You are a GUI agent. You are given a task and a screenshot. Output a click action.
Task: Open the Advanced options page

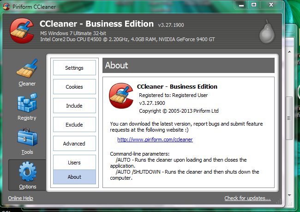[x=74, y=144]
